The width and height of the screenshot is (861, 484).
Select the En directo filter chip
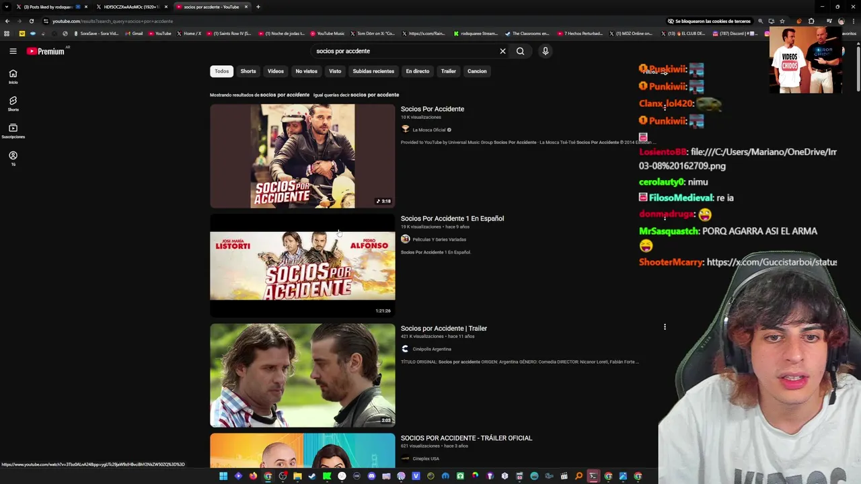(417, 71)
